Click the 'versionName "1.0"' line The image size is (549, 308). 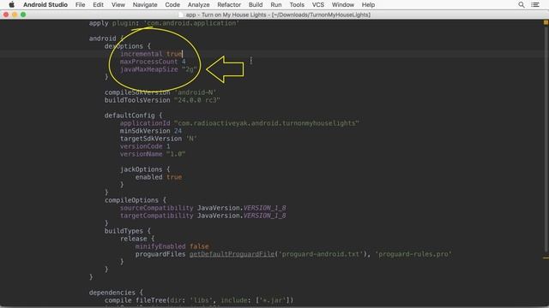(153, 154)
